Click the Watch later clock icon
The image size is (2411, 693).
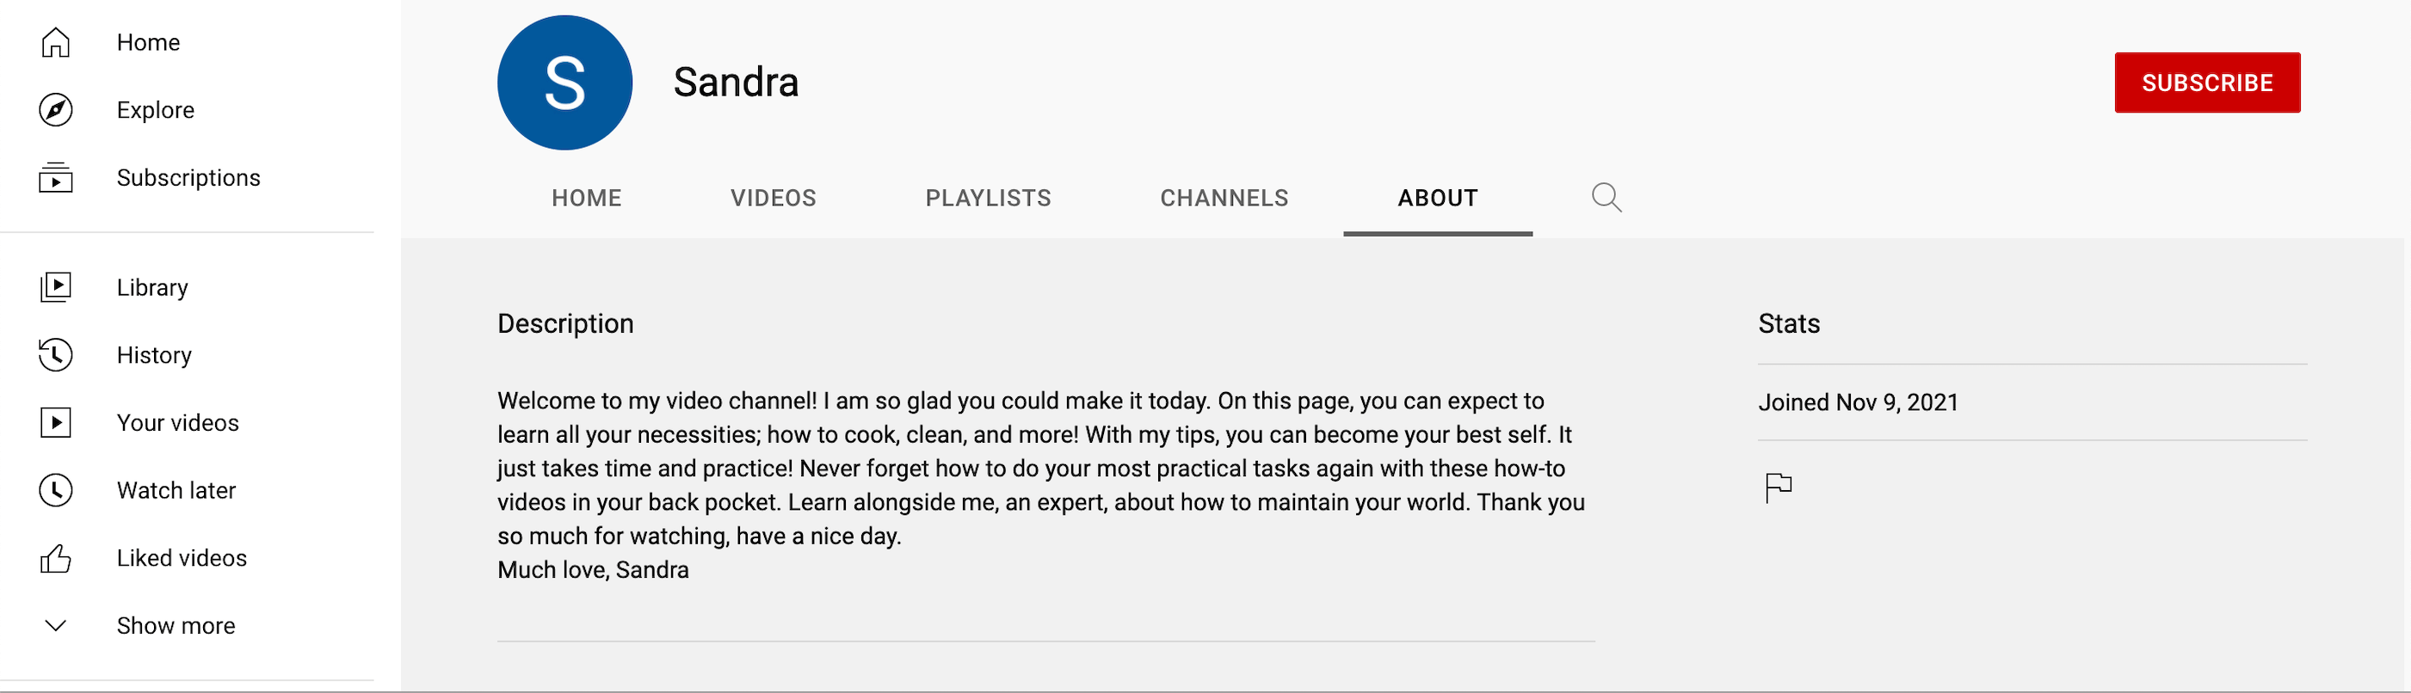pos(56,490)
